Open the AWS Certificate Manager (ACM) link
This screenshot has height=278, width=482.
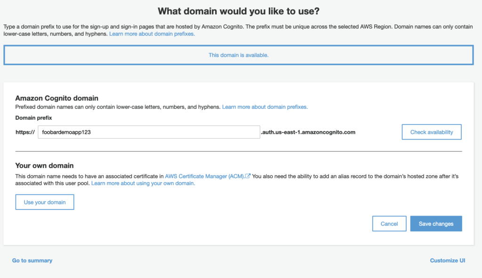[x=204, y=176]
